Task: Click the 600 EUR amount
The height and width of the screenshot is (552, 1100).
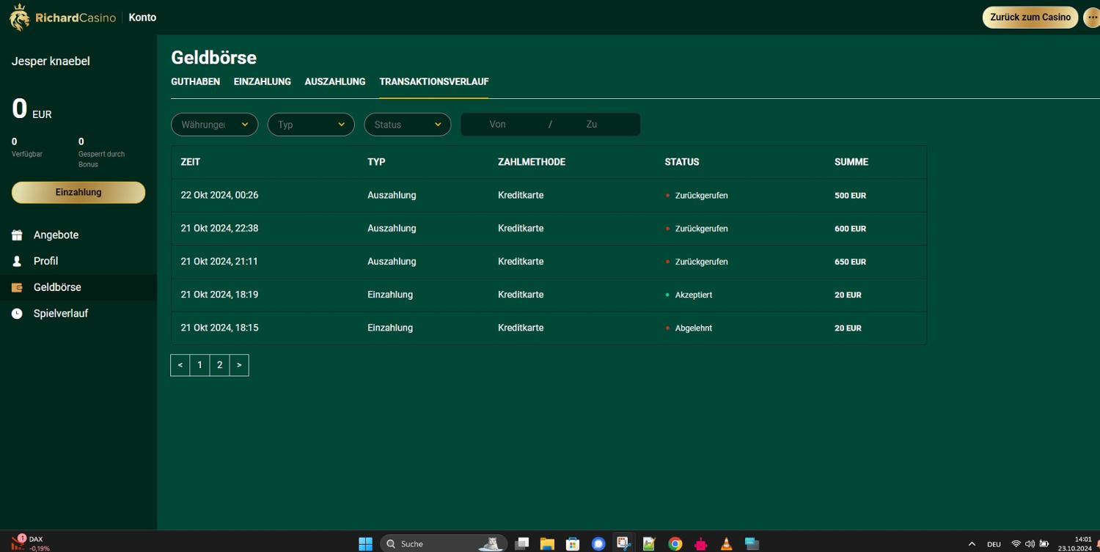Action: 850,229
